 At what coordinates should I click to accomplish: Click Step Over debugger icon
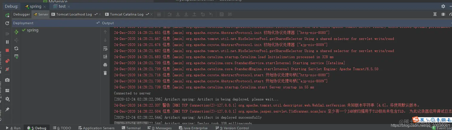[169, 14]
